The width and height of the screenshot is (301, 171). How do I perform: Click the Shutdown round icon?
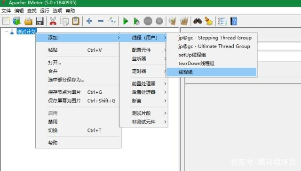click(159, 21)
